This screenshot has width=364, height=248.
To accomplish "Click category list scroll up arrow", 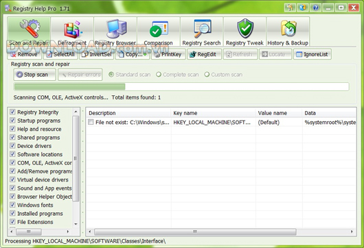I will coord(76,112).
